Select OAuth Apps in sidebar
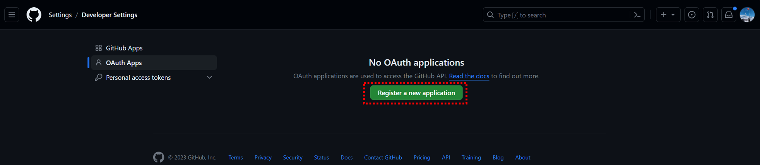760x165 pixels. tap(154, 62)
